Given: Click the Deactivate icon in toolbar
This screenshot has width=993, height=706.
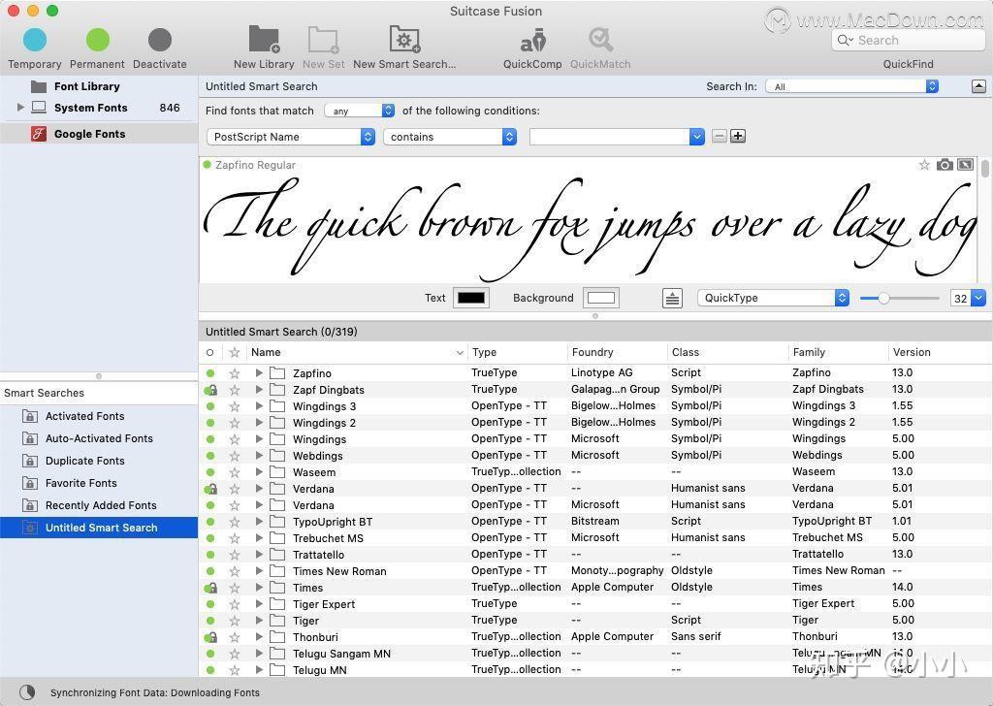Looking at the screenshot, I should click(x=159, y=40).
